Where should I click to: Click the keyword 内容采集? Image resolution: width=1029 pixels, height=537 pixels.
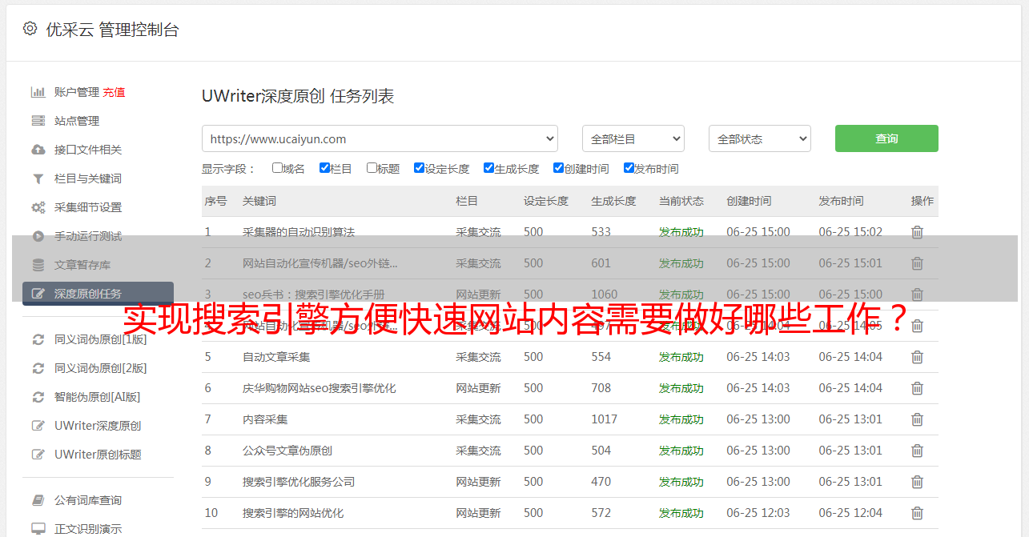(265, 419)
